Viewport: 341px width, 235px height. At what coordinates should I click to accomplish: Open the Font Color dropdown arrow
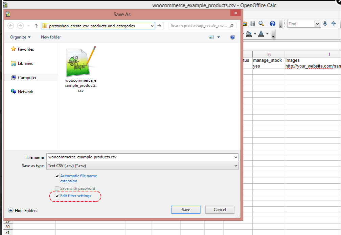(x=267, y=34)
